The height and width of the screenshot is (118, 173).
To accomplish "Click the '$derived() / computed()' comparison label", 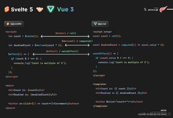I will (x=77, y=41).
